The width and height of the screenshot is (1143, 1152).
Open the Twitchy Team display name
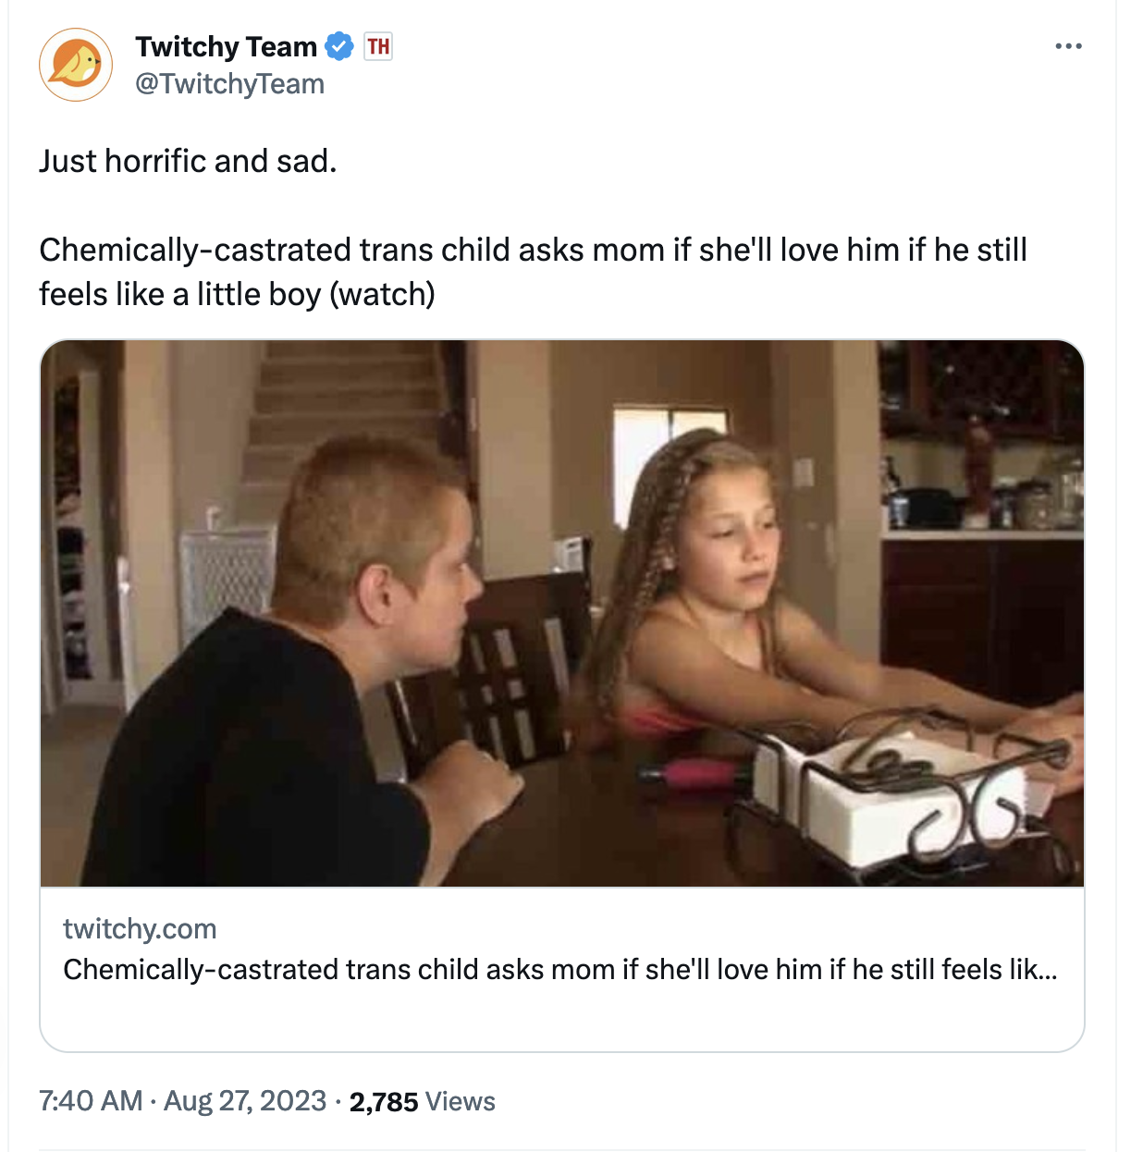pos(226,46)
